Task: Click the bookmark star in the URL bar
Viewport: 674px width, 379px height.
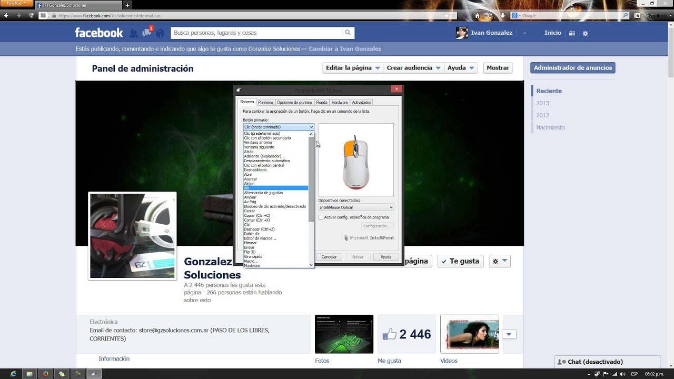Action: click(447, 16)
